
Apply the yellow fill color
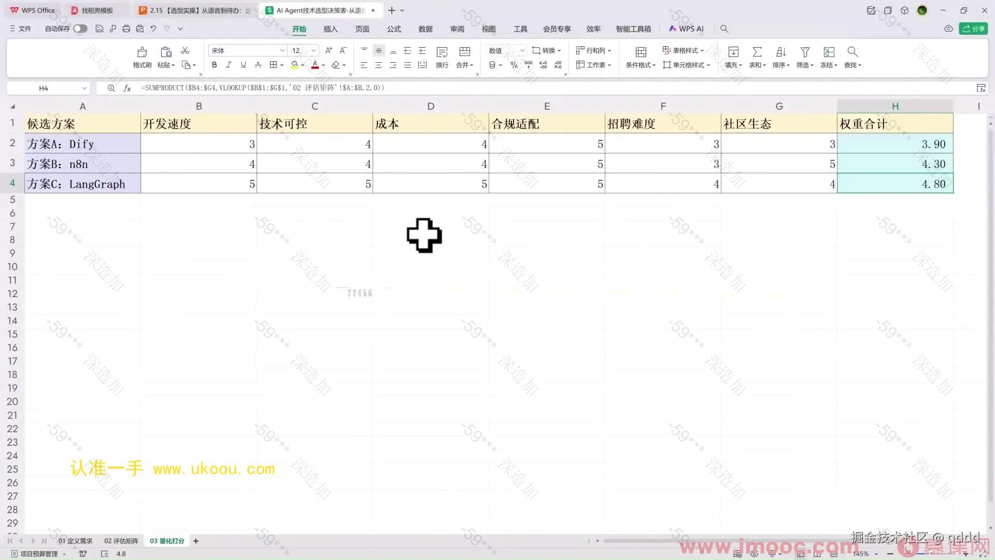tap(294, 65)
